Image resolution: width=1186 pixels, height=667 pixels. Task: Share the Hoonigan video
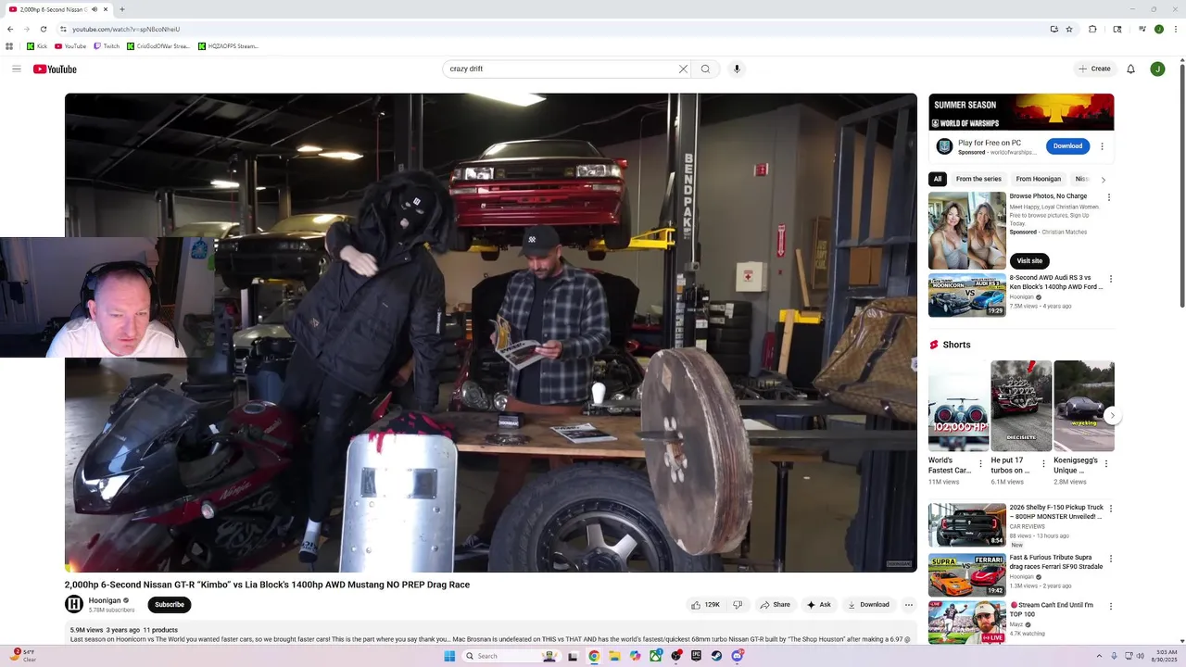coord(775,605)
